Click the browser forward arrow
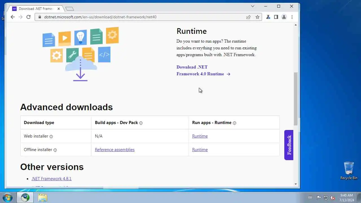The width and height of the screenshot is (361, 203). point(20,17)
